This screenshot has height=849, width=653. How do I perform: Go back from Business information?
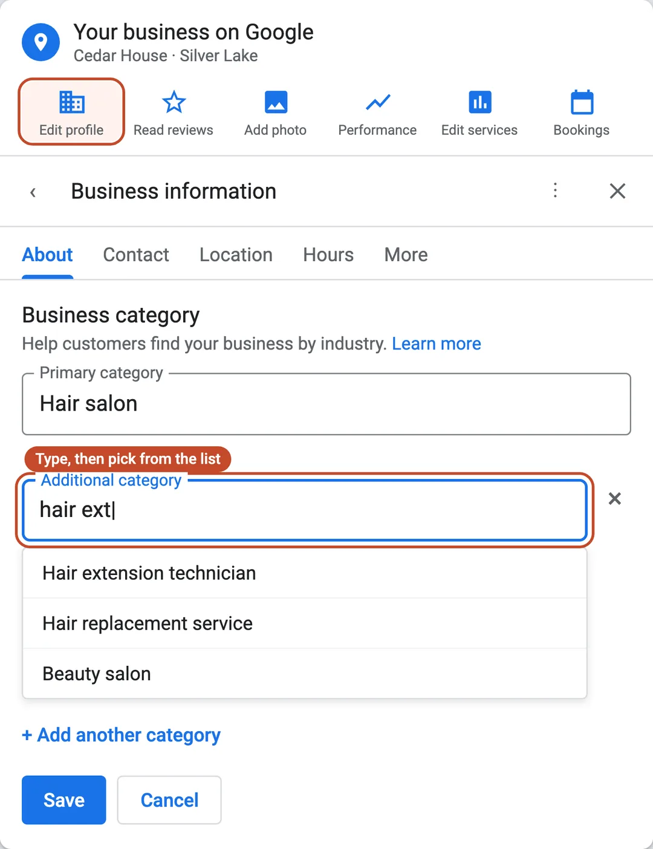(33, 192)
